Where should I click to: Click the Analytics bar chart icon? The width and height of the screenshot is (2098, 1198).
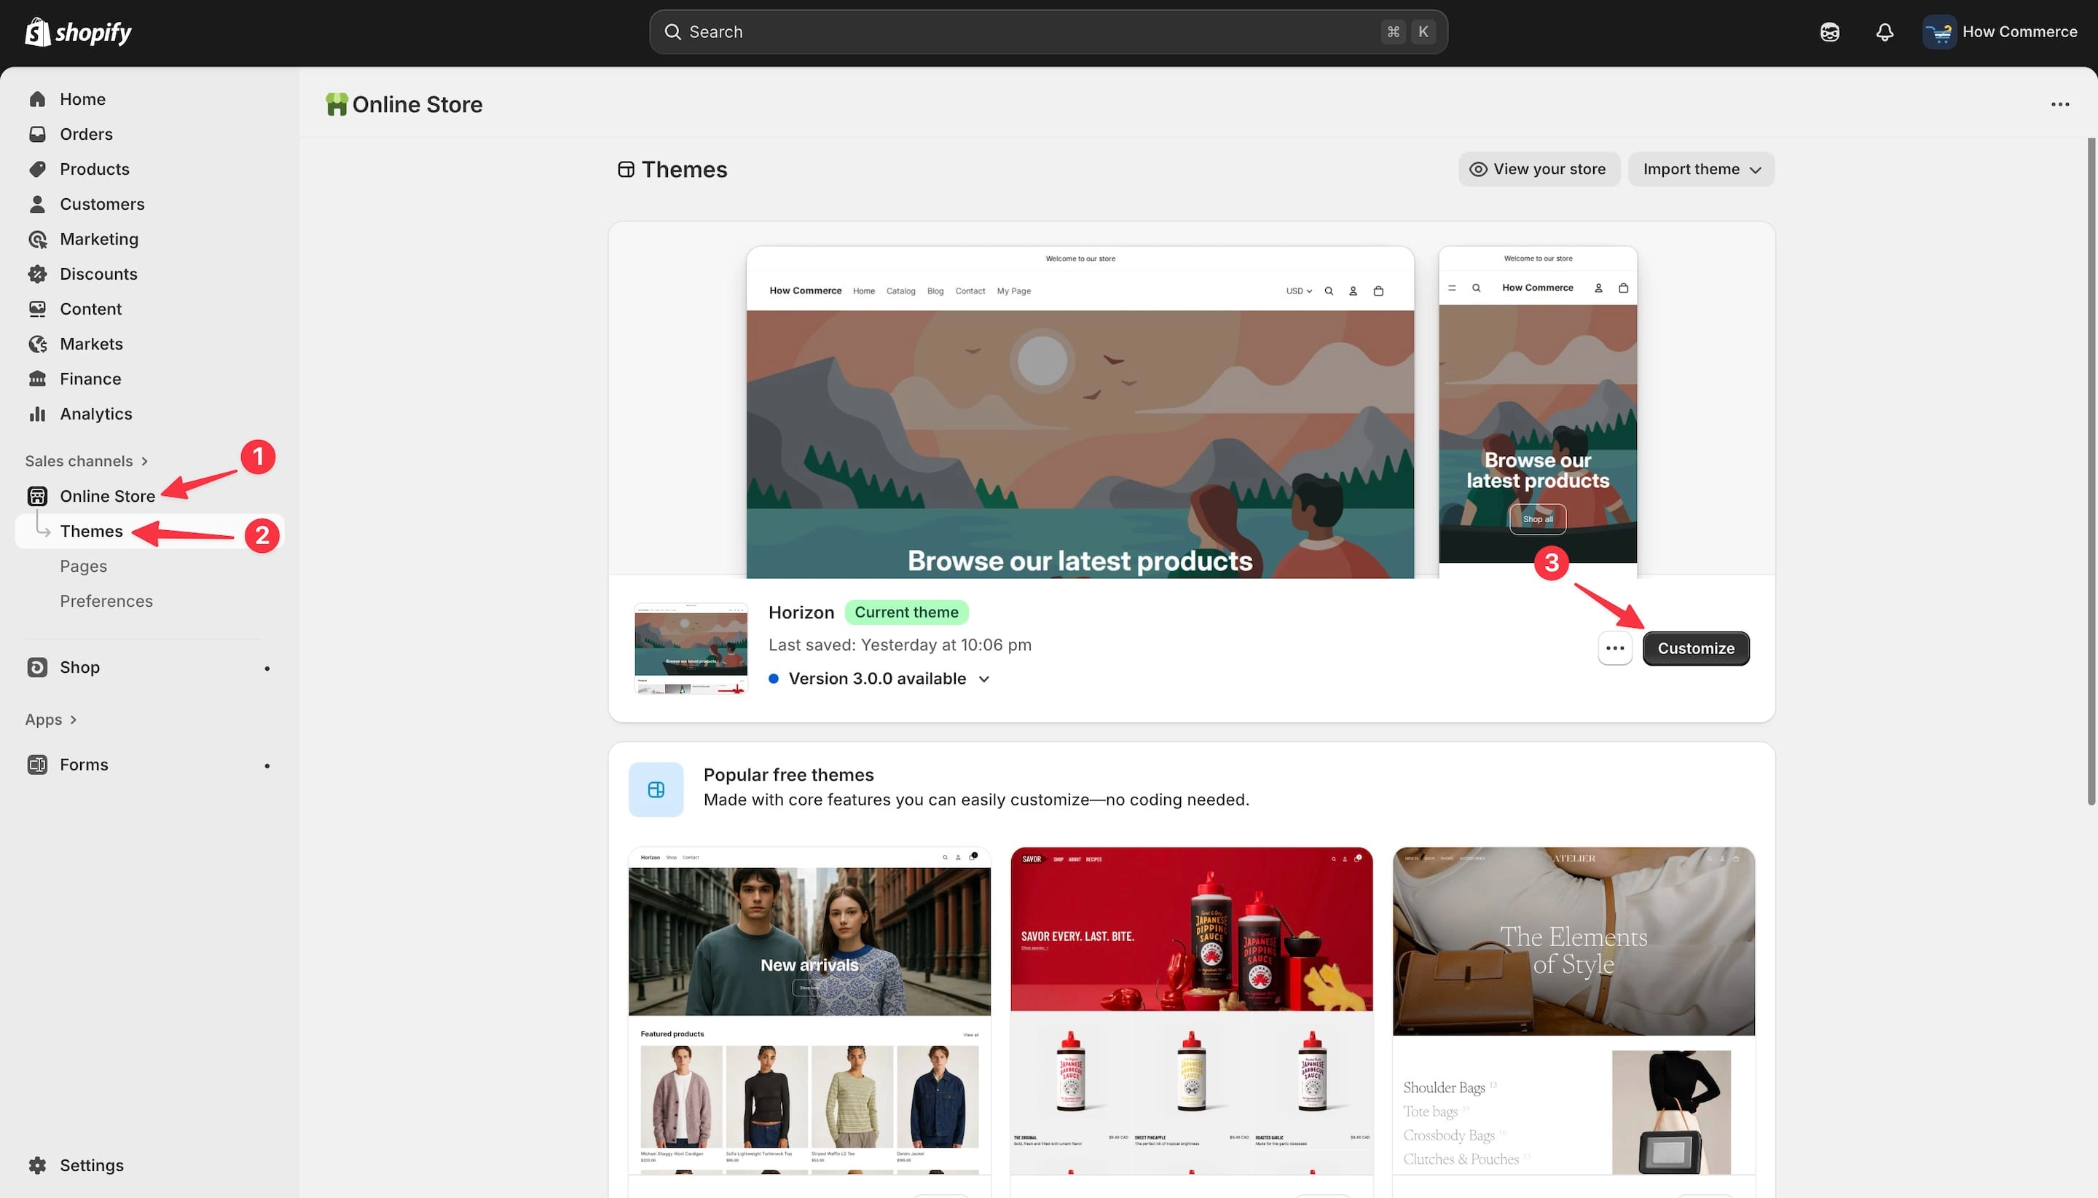(37, 414)
